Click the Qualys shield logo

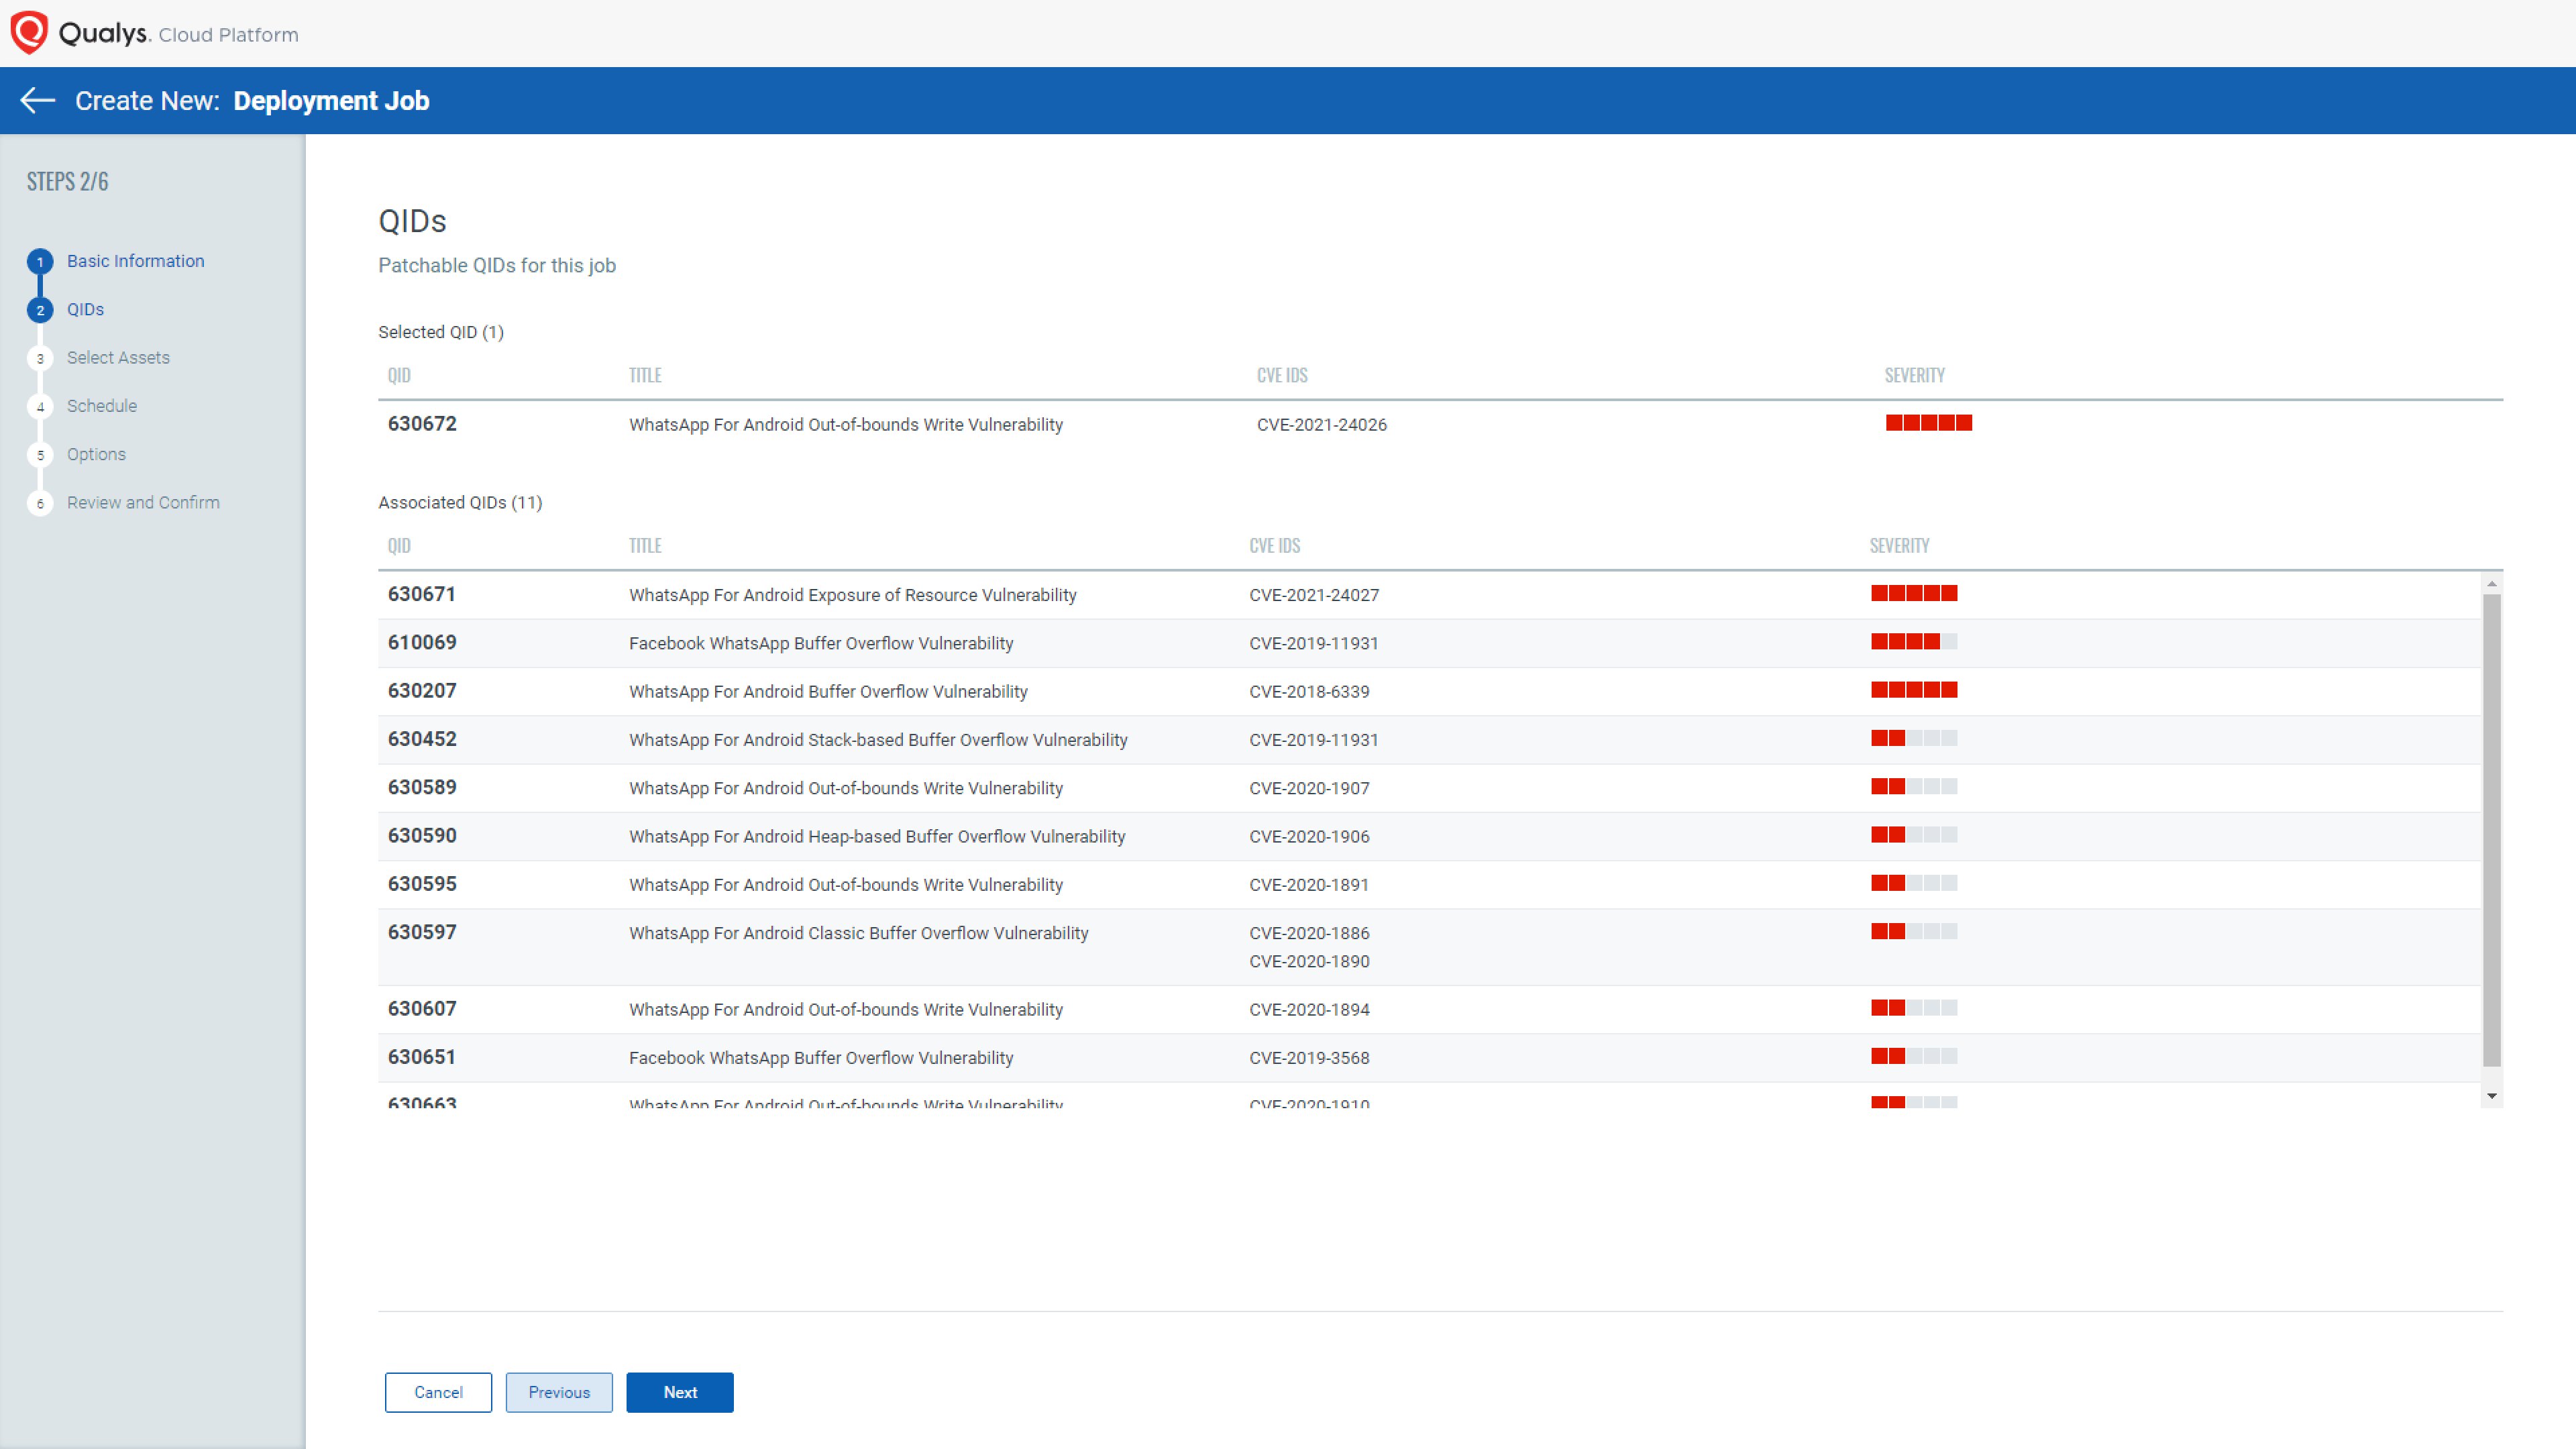coord(29,33)
